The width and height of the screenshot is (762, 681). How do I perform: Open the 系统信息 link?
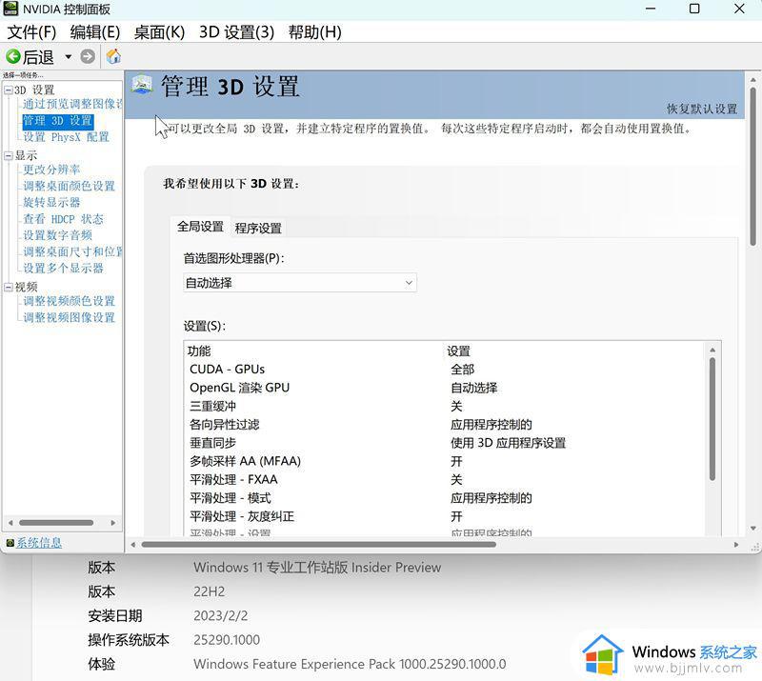point(39,543)
